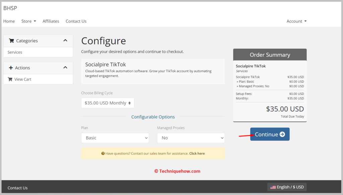
Task: Click the question mark icon in sales notice
Action: point(103,154)
